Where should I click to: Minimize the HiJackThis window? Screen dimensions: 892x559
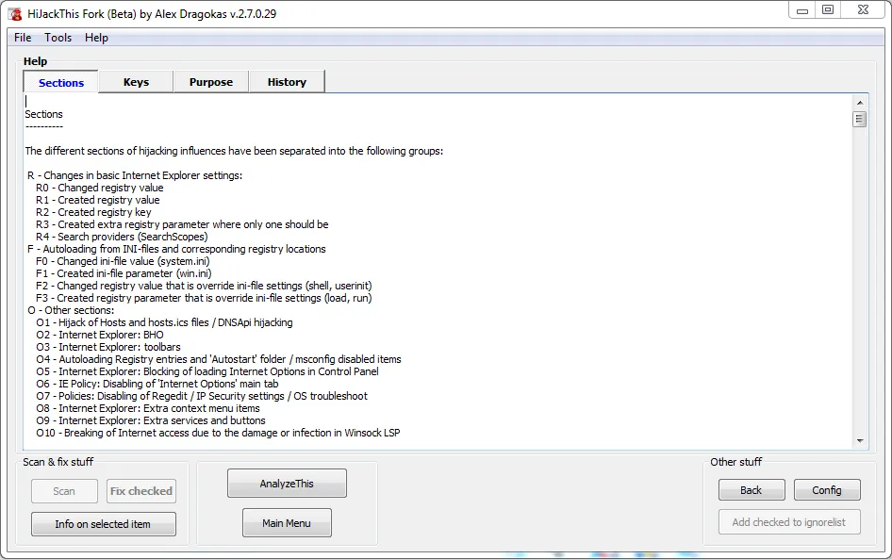tap(802, 10)
